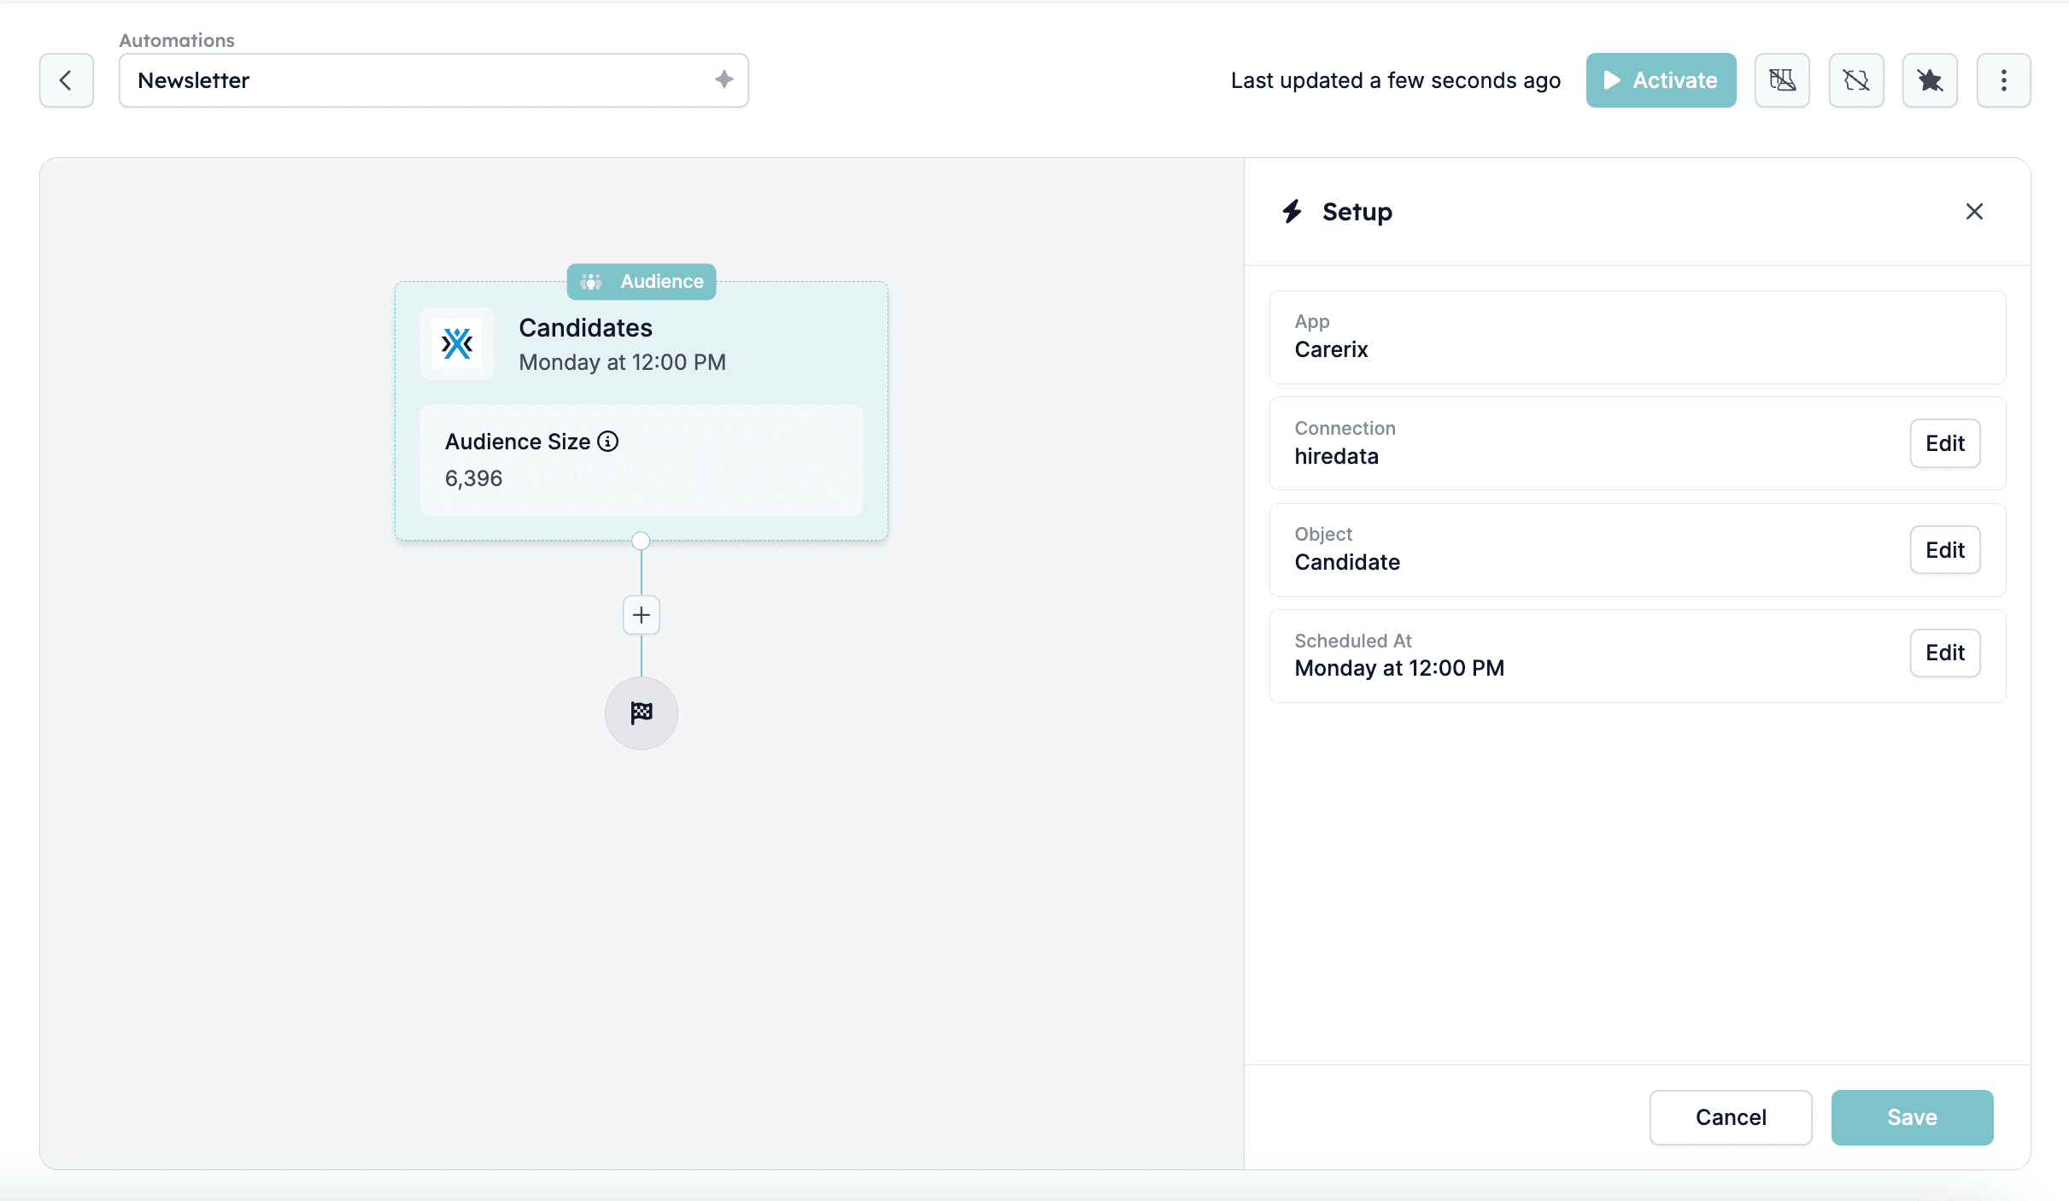
Task: Edit the Connection hiredata setting
Action: click(x=1945, y=443)
